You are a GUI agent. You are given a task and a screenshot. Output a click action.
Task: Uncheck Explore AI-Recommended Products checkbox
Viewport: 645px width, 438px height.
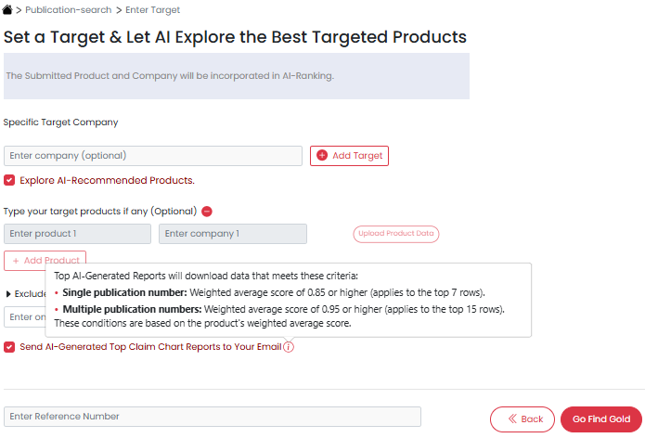coord(9,180)
